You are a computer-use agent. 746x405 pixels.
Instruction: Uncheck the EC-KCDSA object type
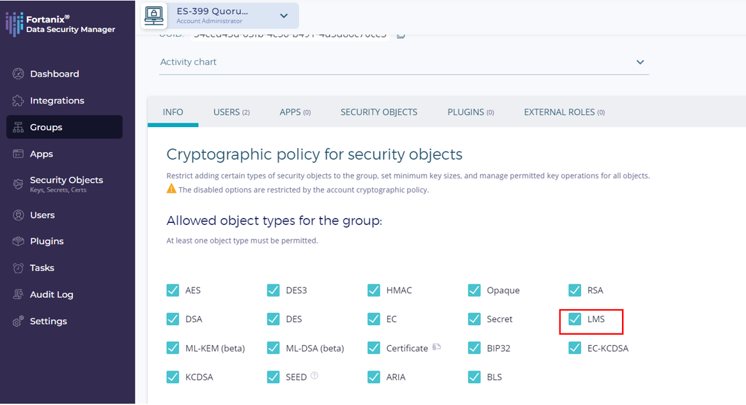point(575,348)
